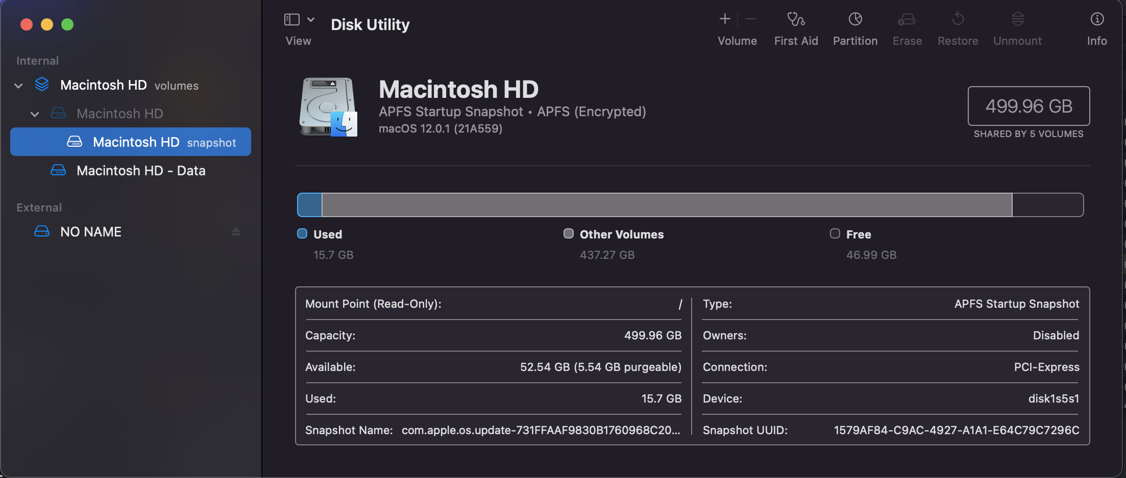Select Macintosh HD volumes container icon
The image size is (1126, 478).
click(42, 85)
